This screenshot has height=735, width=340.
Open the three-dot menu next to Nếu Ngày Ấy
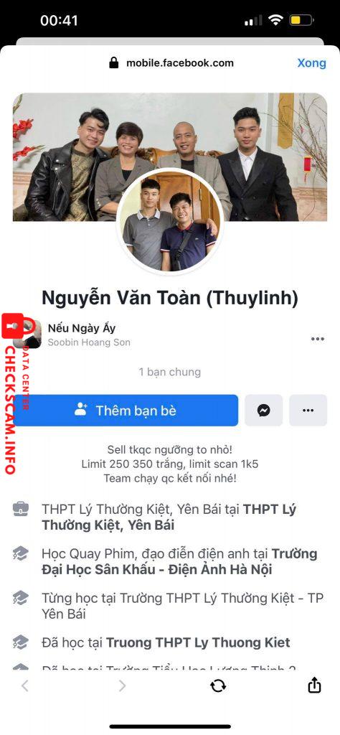click(x=318, y=339)
